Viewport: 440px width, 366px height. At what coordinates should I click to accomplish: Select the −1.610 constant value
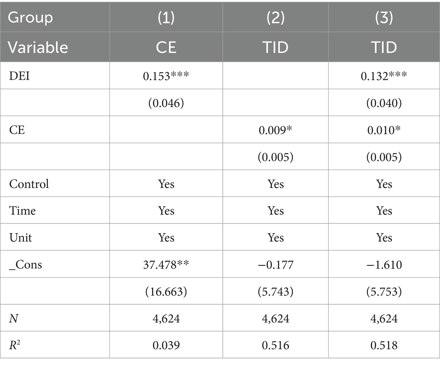(384, 265)
